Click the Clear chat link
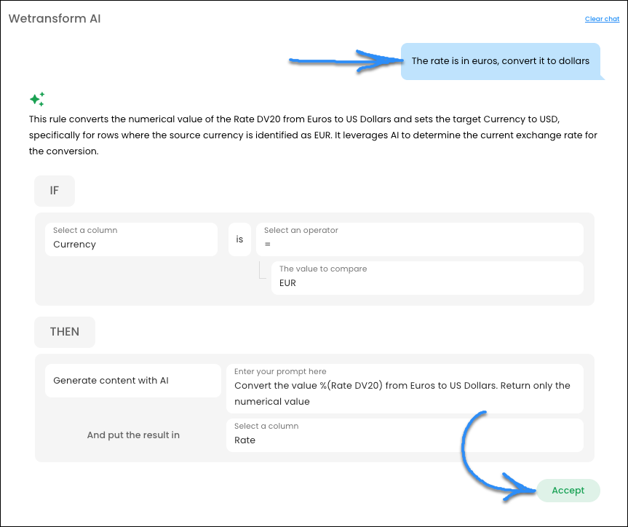This screenshot has width=628, height=527. click(602, 19)
